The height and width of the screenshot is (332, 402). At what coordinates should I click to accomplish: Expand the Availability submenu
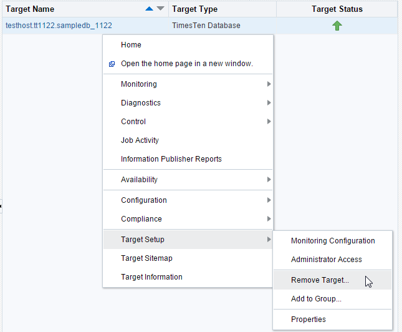pos(188,180)
